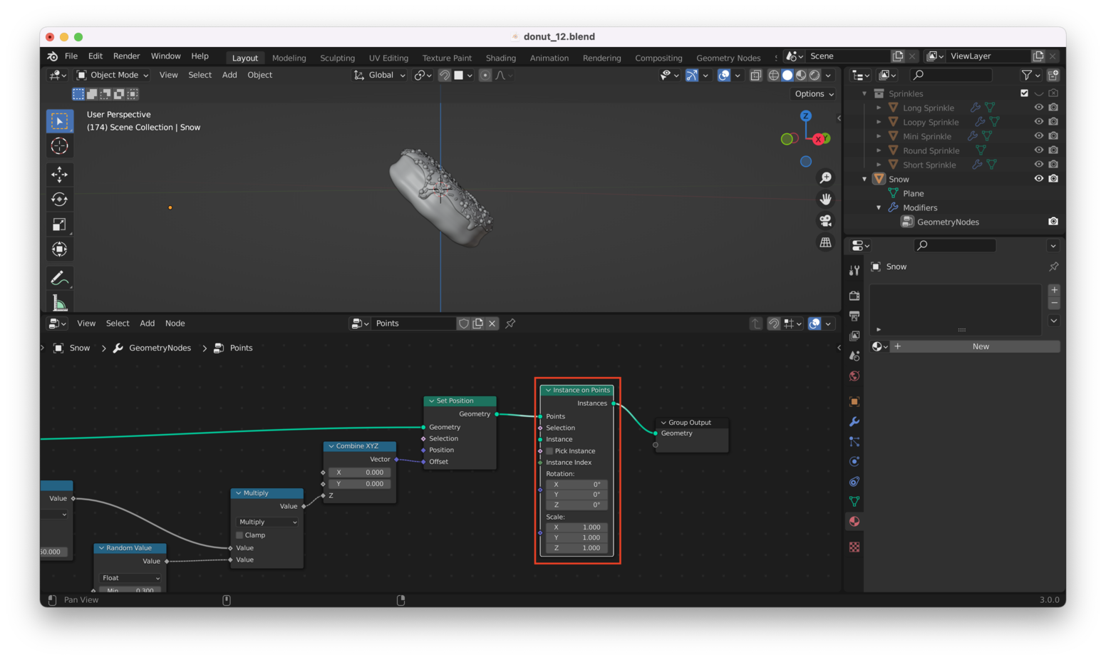Open the viewport Options button
The width and height of the screenshot is (1106, 660).
click(814, 94)
